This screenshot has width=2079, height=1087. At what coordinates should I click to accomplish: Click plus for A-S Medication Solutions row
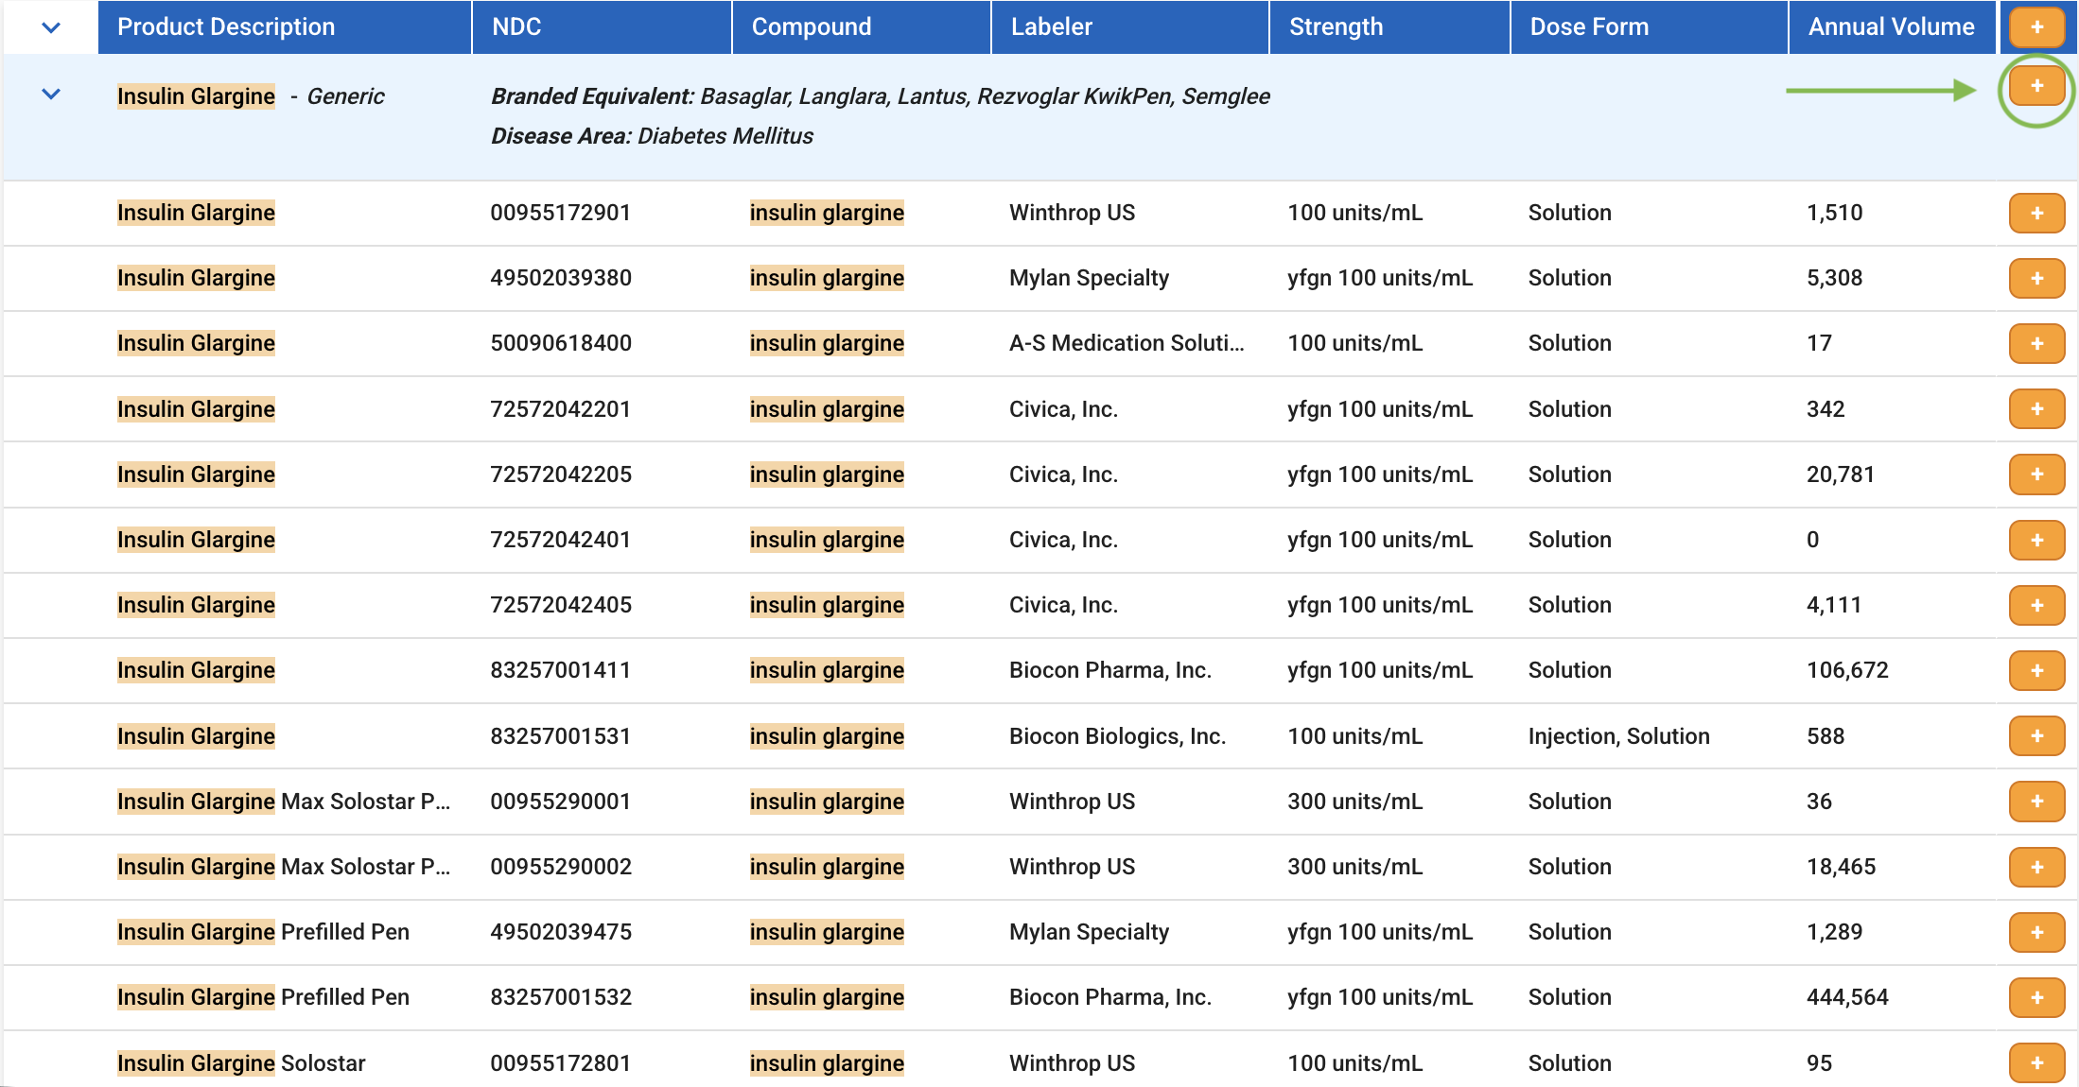(2036, 343)
